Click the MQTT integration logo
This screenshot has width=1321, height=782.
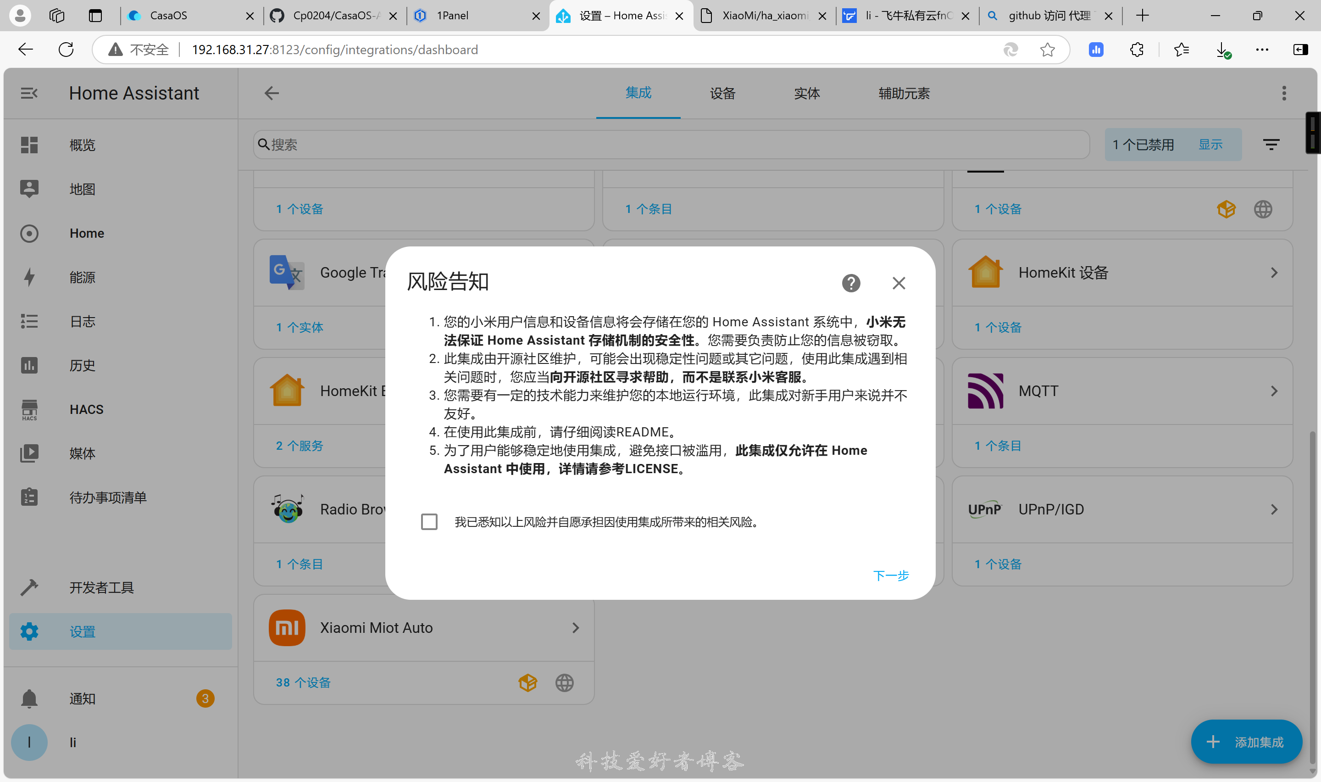click(985, 391)
